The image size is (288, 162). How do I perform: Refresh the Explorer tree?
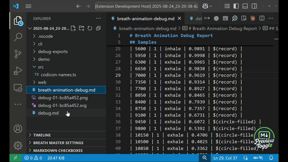pos(90,28)
